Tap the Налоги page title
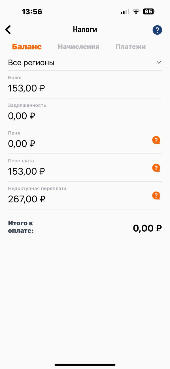This screenshot has width=170, height=369. pos(85,30)
